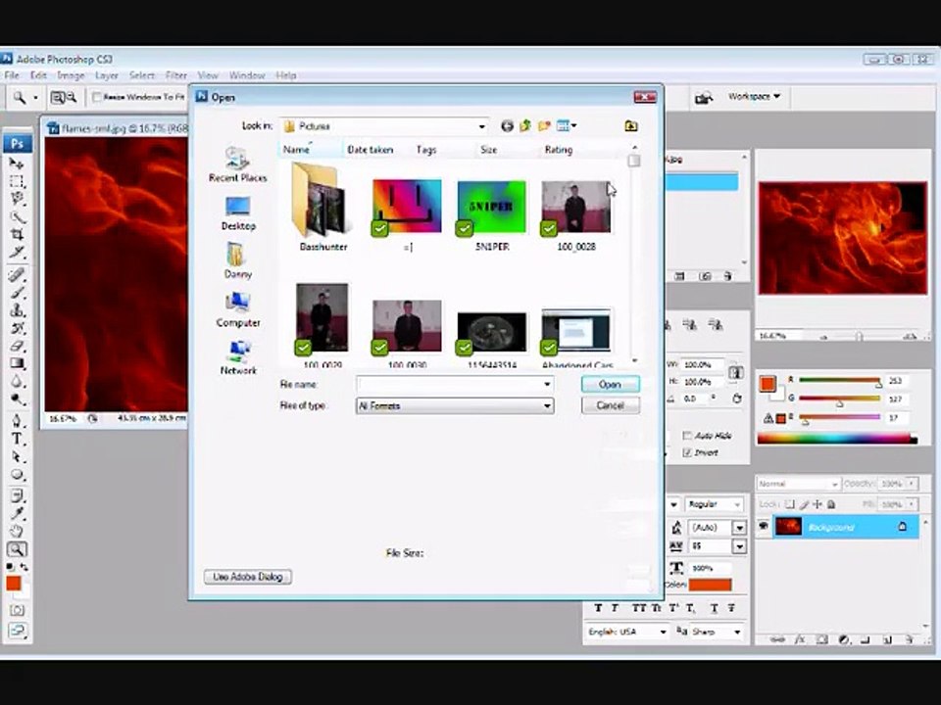Toggle Resize Windows To Fit checkbox

pos(97,97)
